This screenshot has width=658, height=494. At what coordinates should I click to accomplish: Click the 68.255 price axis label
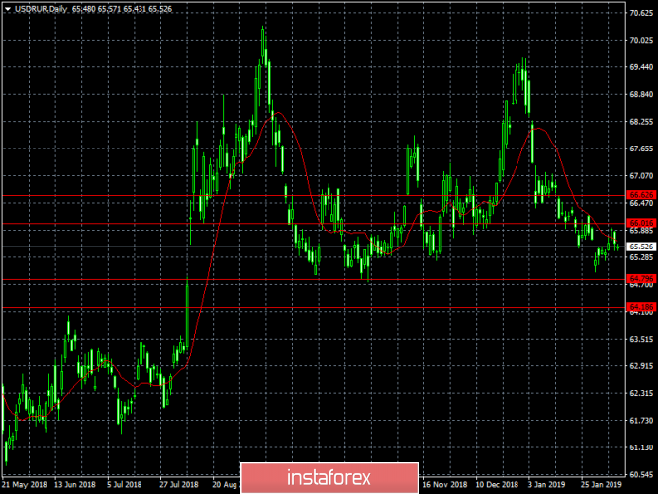642,122
